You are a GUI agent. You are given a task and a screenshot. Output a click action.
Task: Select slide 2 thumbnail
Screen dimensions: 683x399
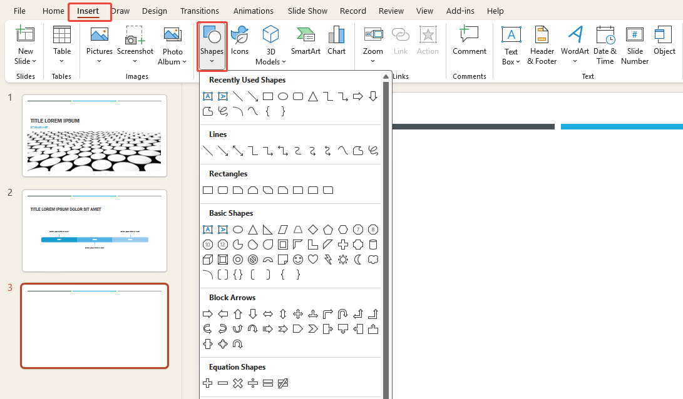(94, 231)
